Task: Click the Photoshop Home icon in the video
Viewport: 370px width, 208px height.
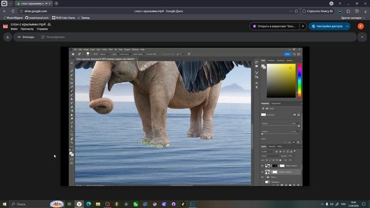Action: pyautogui.click(x=73, y=54)
